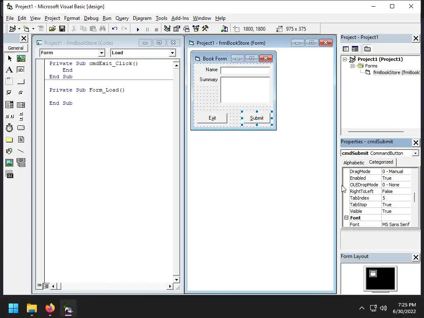Select the OptionButton control tool
The image size is (424, 318).
[x=21, y=93]
